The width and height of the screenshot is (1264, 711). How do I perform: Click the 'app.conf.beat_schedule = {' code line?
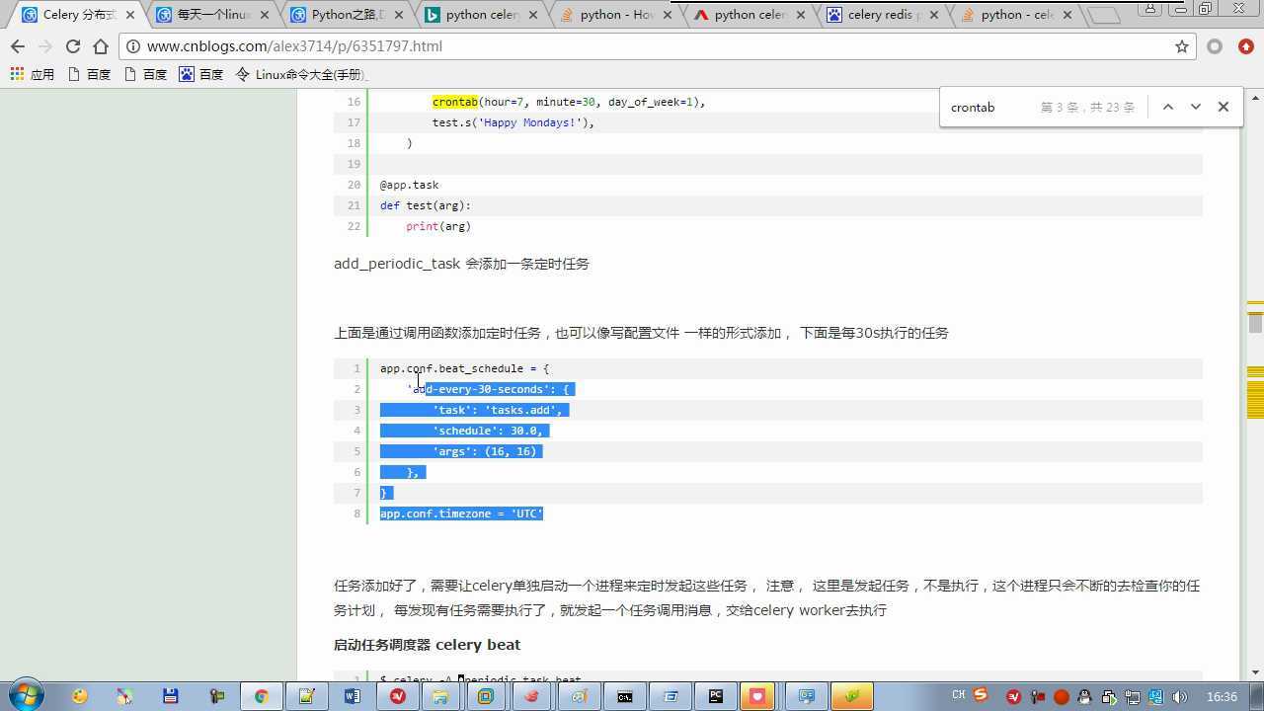tap(464, 368)
